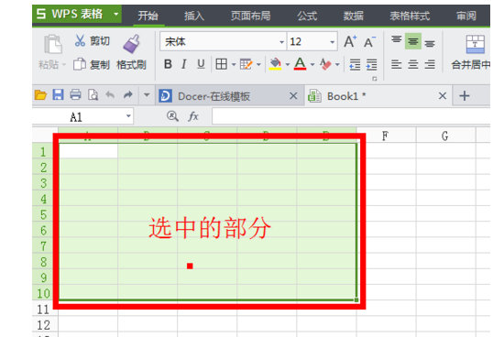The height and width of the screenshot is (337, 493).
Task: Decrease font size with A- icon
Action: click(x=369, y=41)
